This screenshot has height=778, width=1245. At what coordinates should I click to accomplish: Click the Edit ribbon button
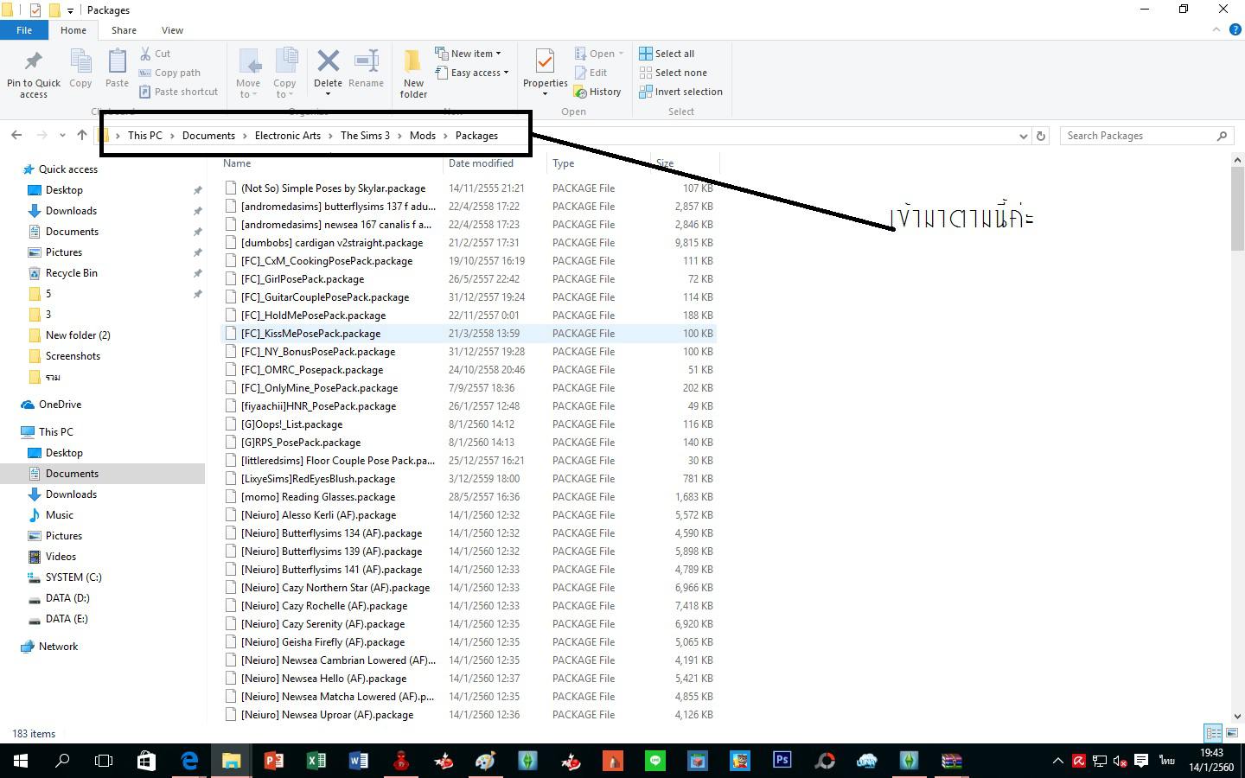pyautogui.click(x=591, y=73)
